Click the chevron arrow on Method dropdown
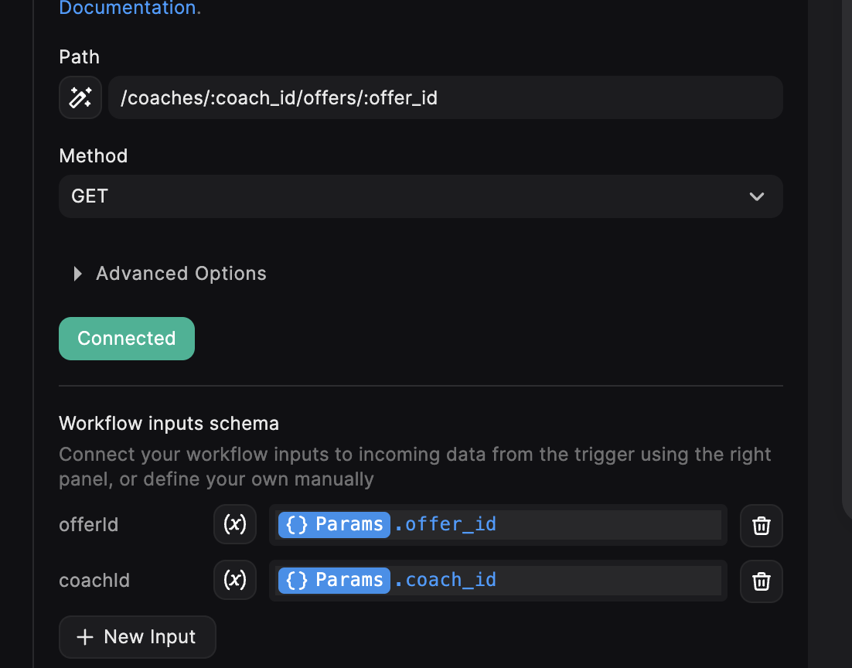The height and width of the screenshot is (668, 852). click(757, 196)
